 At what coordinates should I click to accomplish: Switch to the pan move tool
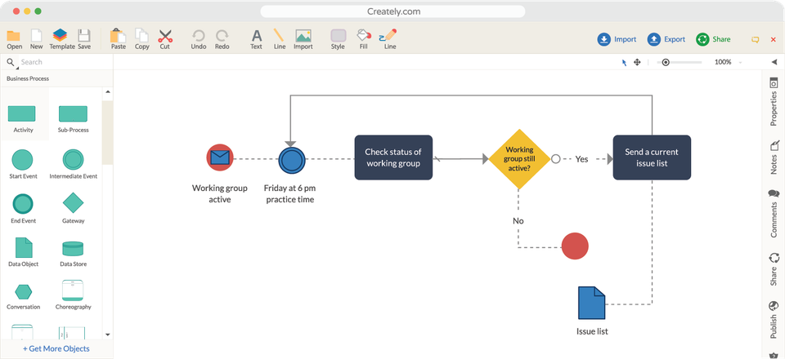(637, 62)
